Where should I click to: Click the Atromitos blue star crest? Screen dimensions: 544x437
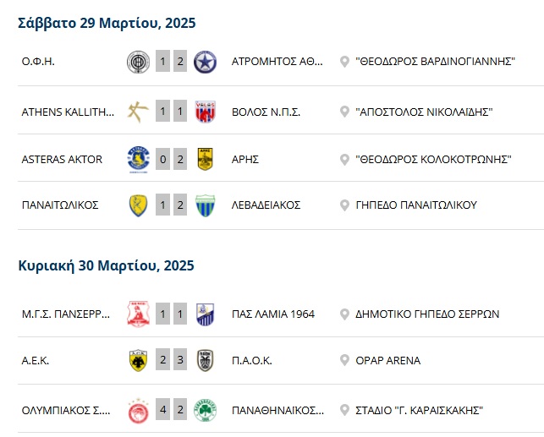[x=205, y=62]
